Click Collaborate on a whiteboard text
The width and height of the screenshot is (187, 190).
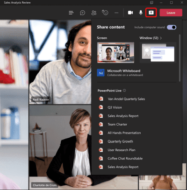point(125,75)
